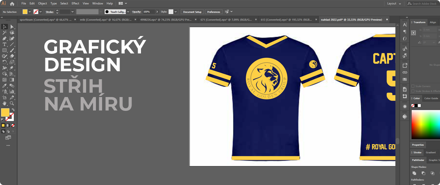The image size is (440, 185).
Task: Open Edit Toolbar three dots
Action: point(8,145)
